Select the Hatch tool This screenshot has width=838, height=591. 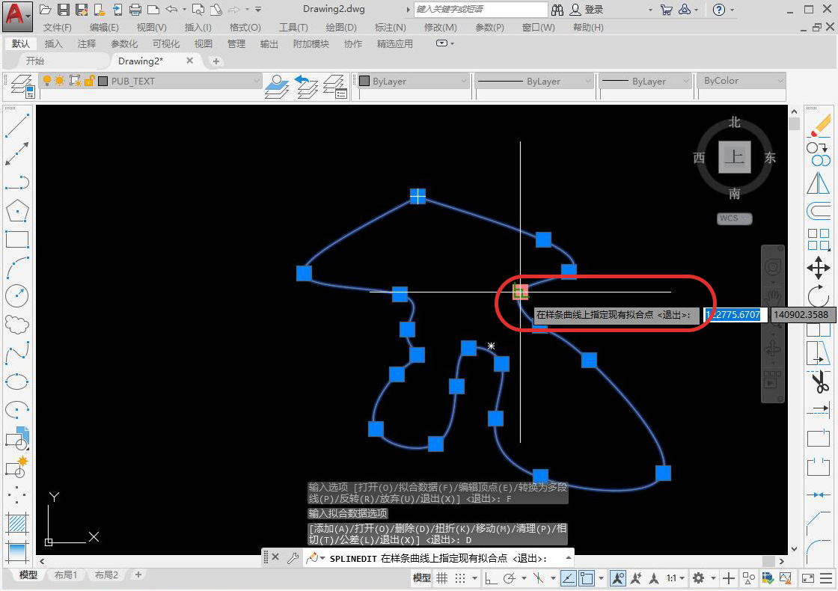(17, 524)
